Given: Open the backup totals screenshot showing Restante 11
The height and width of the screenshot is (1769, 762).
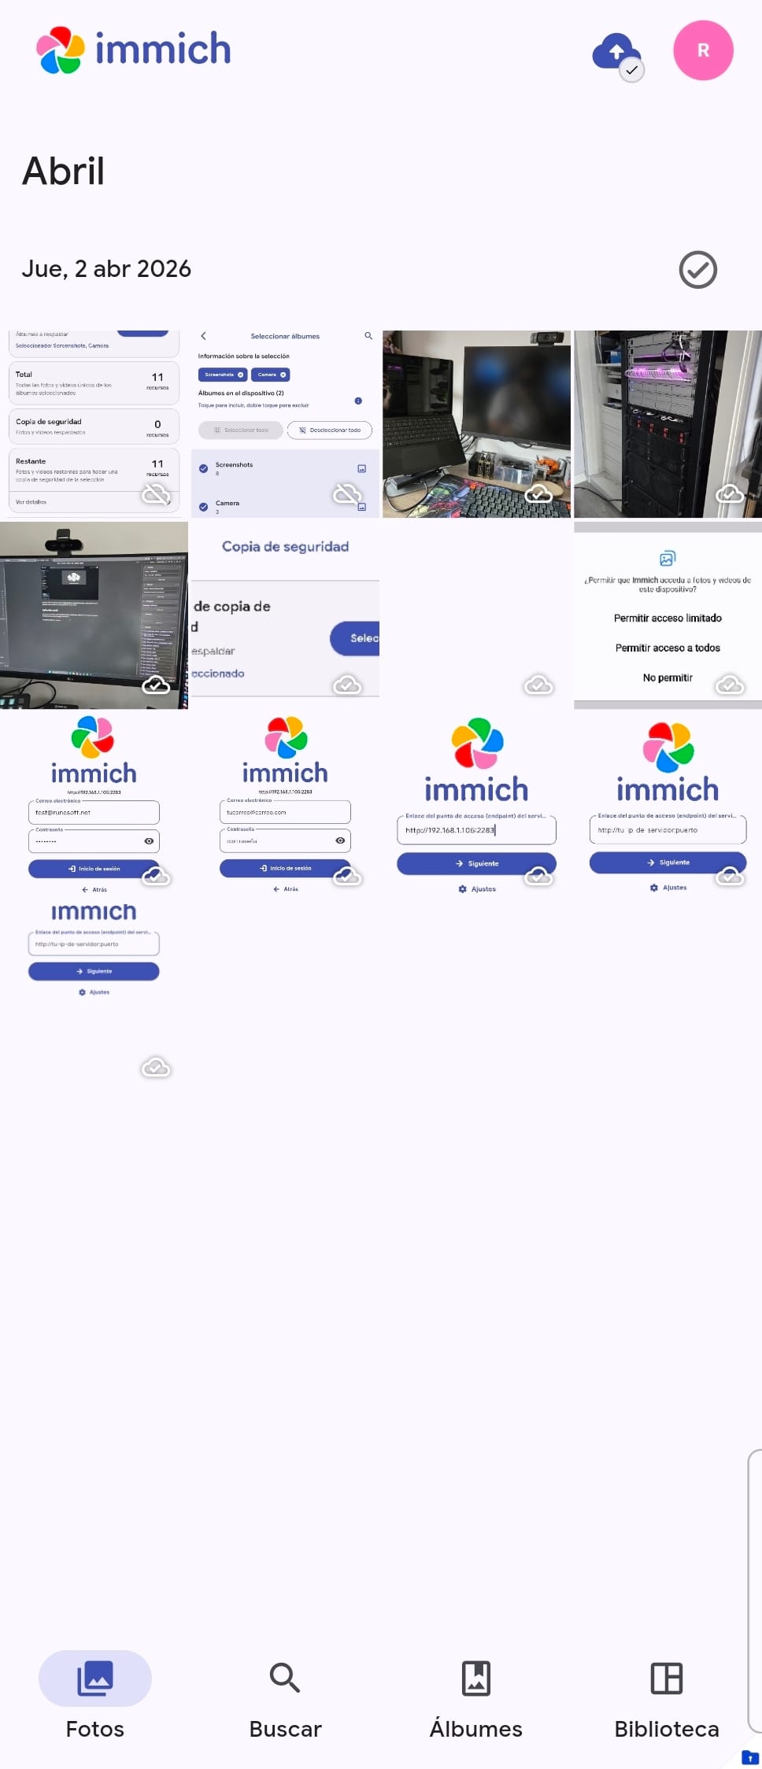Looking at the screenshot, I should (94, 423).
